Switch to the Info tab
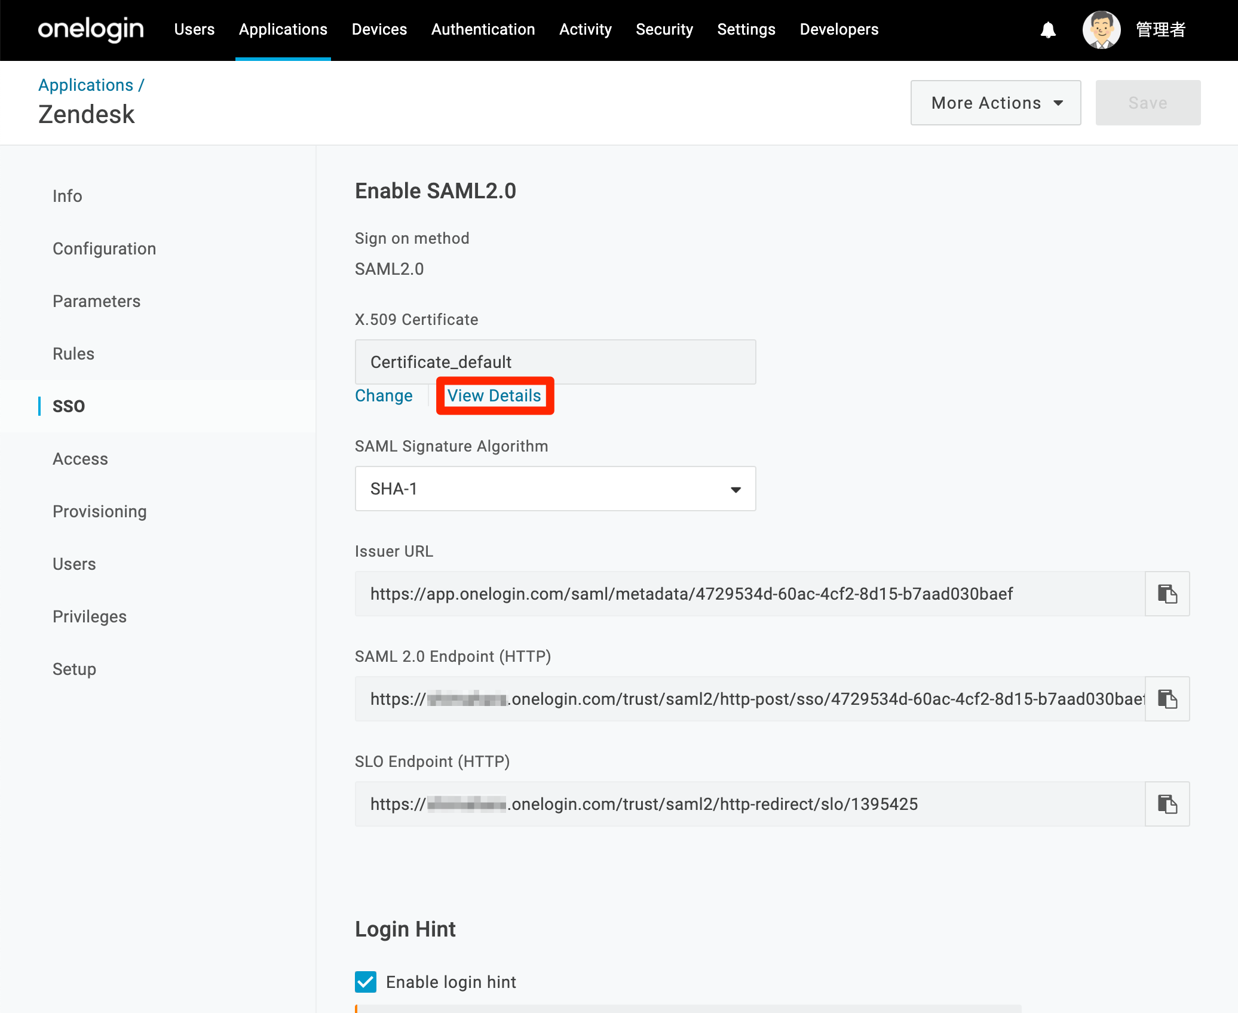Viewport: 1238px width, 1013px height. click(67, 196)
